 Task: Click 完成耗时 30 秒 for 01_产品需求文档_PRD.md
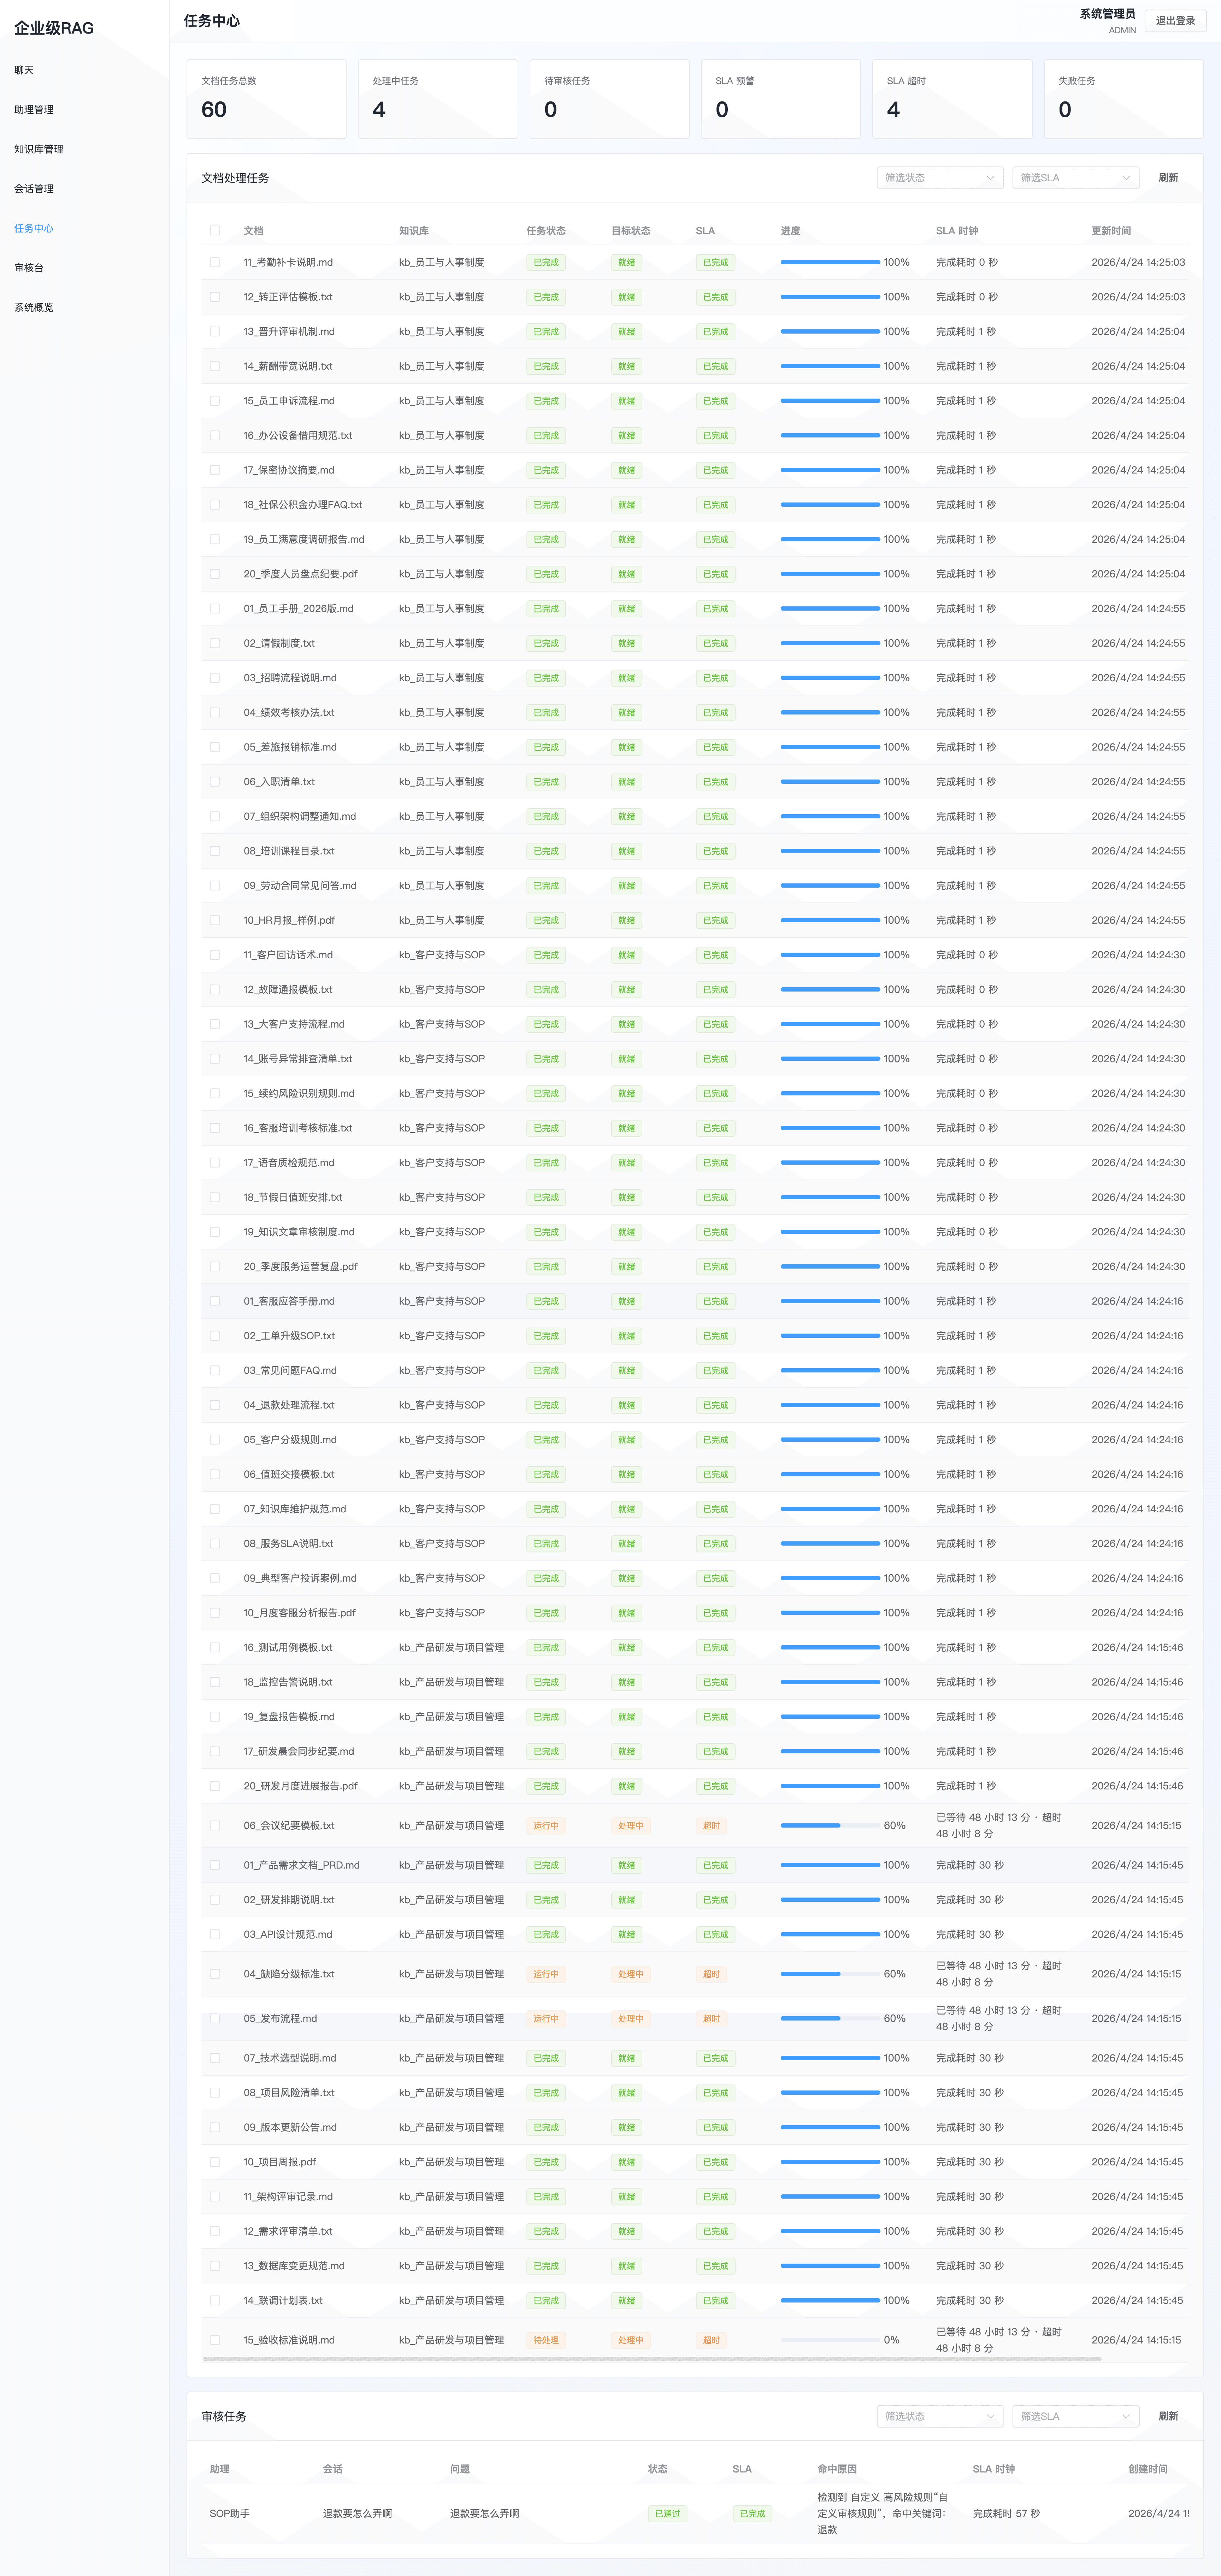970,1865
